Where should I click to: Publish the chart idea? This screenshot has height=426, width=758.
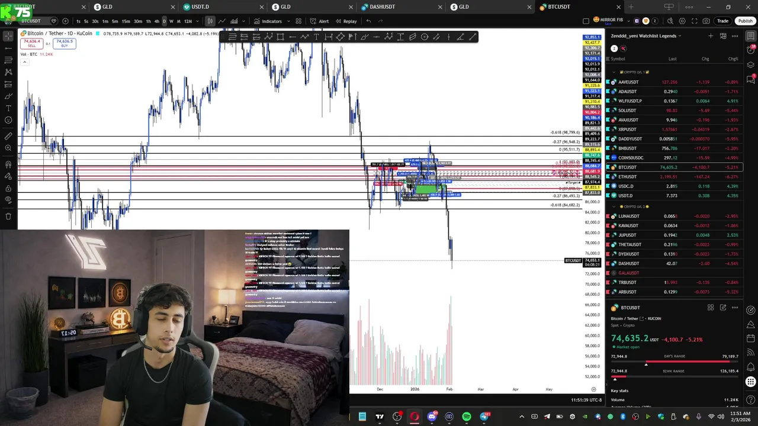point(745,21)
